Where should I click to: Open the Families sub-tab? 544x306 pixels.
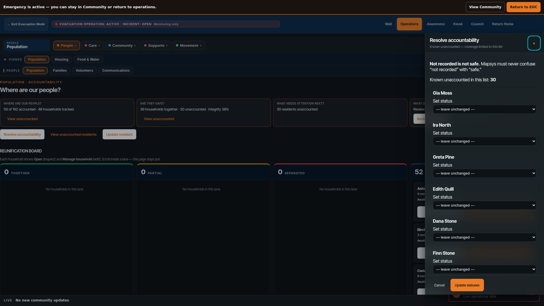pos(60,71)
